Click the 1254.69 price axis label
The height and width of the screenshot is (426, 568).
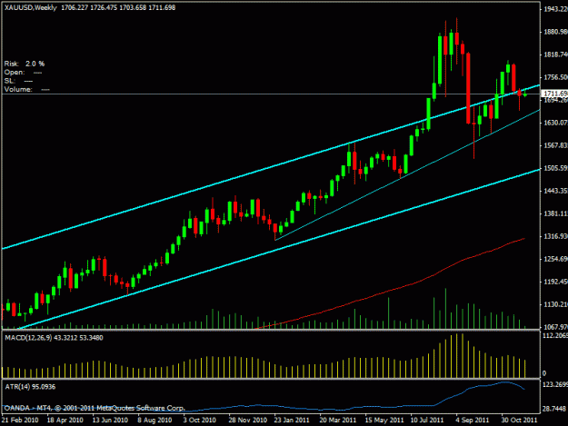point(555,259)
